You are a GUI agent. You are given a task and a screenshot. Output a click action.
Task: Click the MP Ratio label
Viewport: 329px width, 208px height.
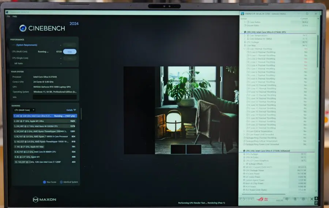click(19, 63)
